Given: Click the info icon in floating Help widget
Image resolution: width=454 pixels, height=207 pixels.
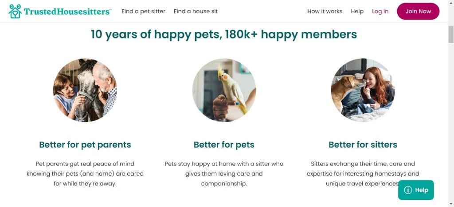Looking at the screenshot, I should 408,190.
